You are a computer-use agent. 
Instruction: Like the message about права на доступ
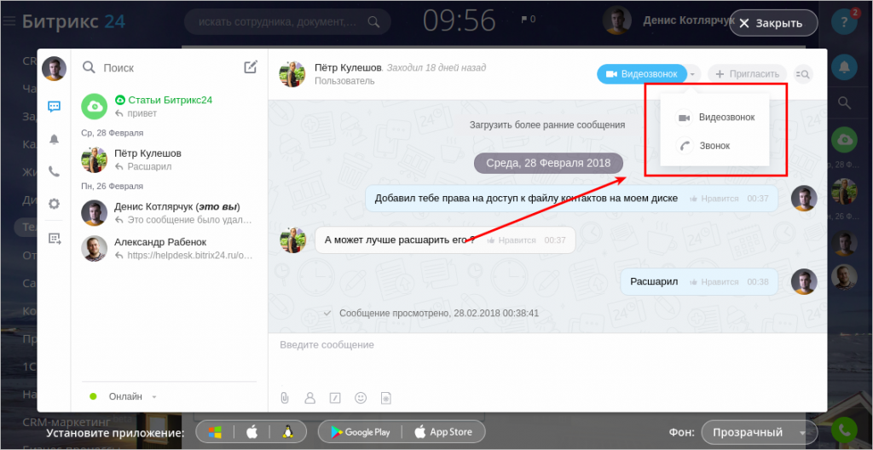point(714,199)
